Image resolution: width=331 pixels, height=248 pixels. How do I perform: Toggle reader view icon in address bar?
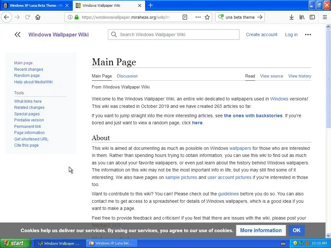185,17
